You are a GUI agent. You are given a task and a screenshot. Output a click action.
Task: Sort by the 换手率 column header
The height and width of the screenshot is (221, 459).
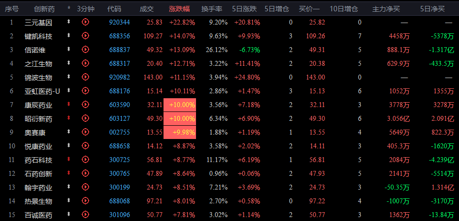coord(212,9)
